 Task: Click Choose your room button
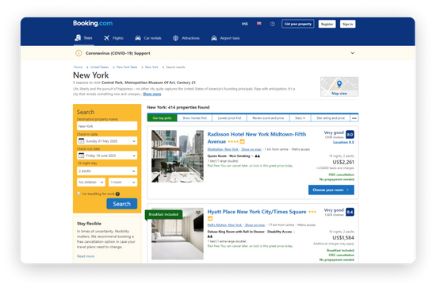331,190
